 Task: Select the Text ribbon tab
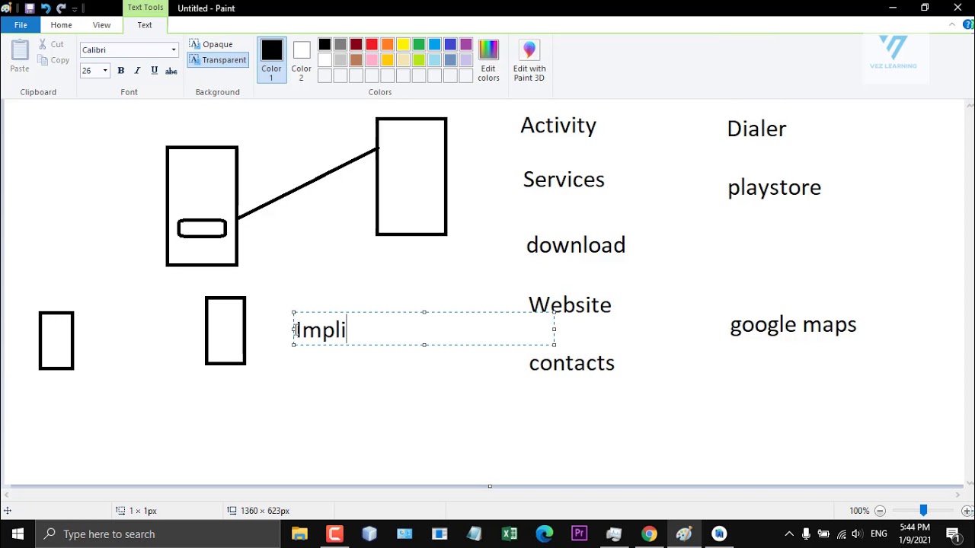pos(145,25)
